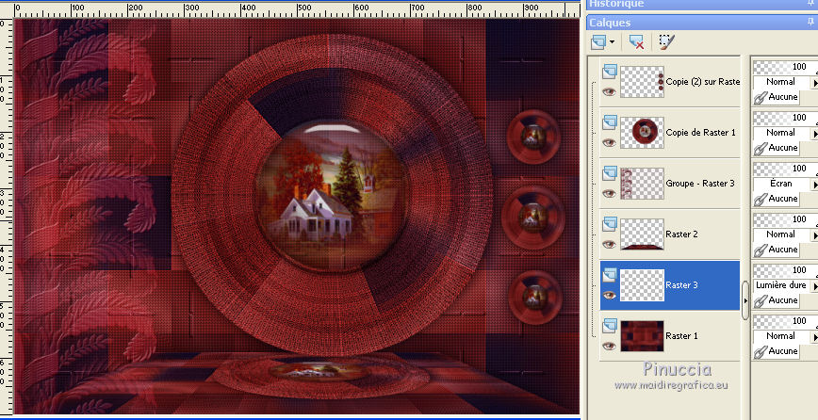
Task: Click layer type icon of Raster 2
Action: point(610,224)
